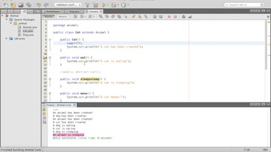Click the green Run Project icon

click(x=104, y=5)
